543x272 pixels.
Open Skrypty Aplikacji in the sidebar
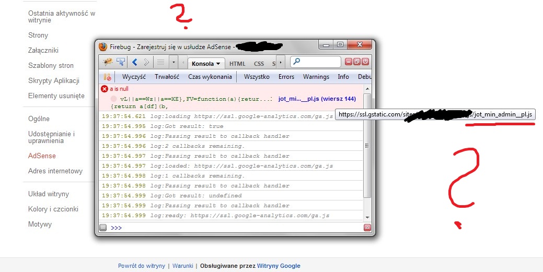click(x=54, y=80)
